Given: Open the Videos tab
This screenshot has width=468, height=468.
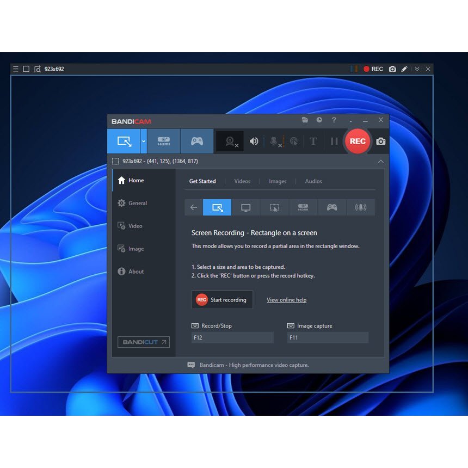Looking at the screenshot, I should tap(242, 181).
